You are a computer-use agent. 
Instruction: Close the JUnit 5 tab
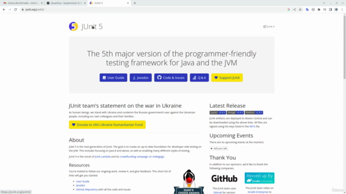coord(128,3)
